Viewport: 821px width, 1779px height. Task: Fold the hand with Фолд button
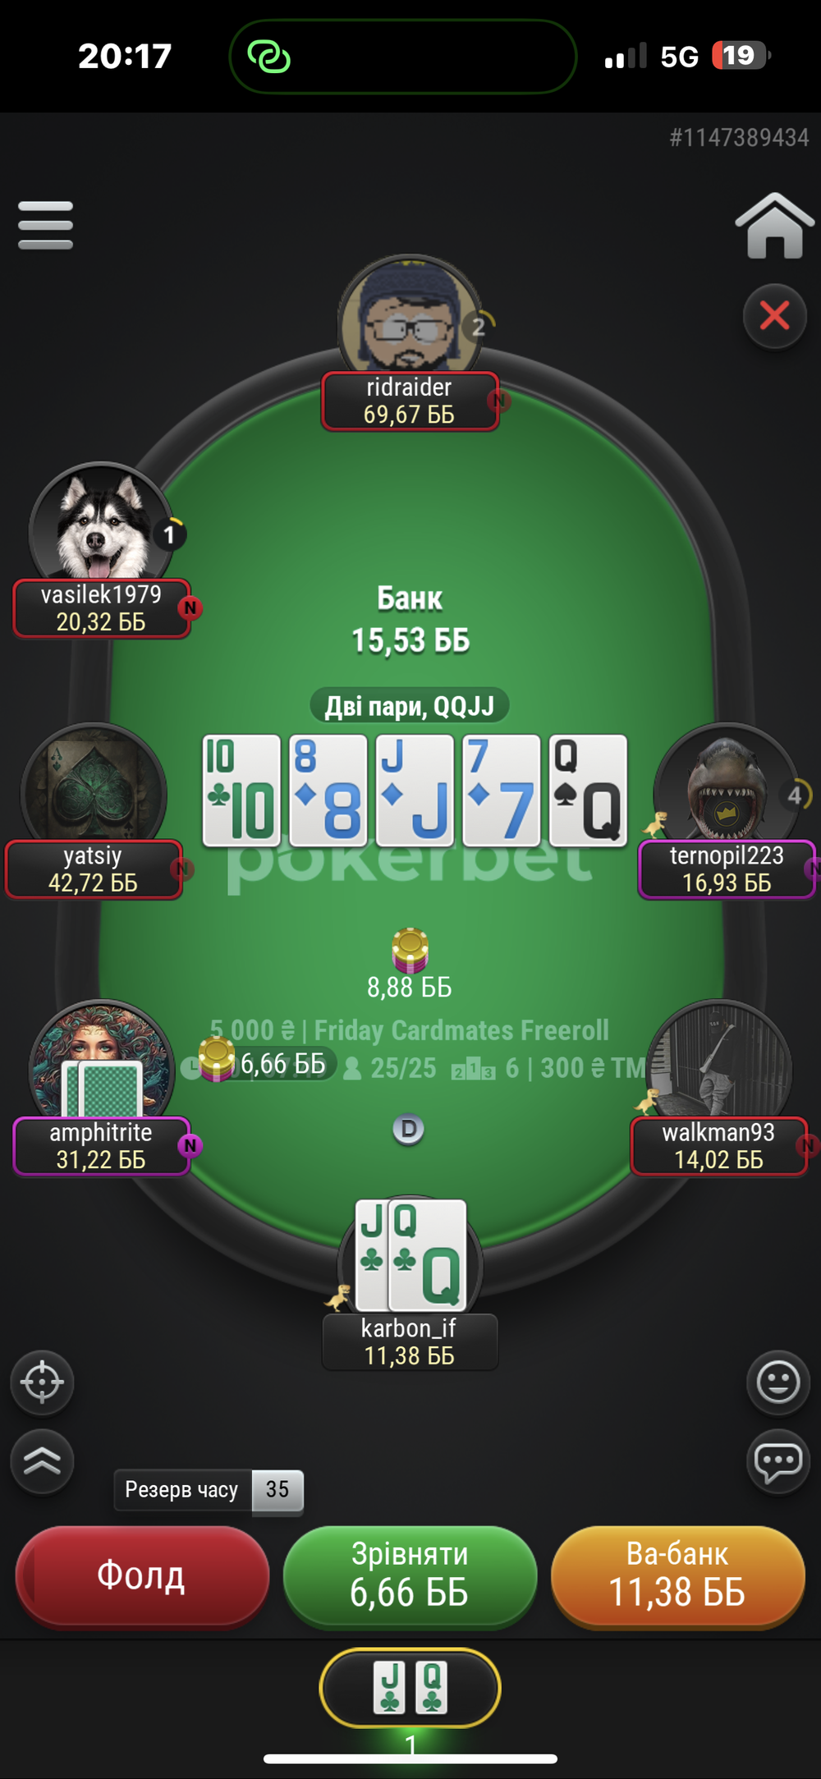[142, 1575]
